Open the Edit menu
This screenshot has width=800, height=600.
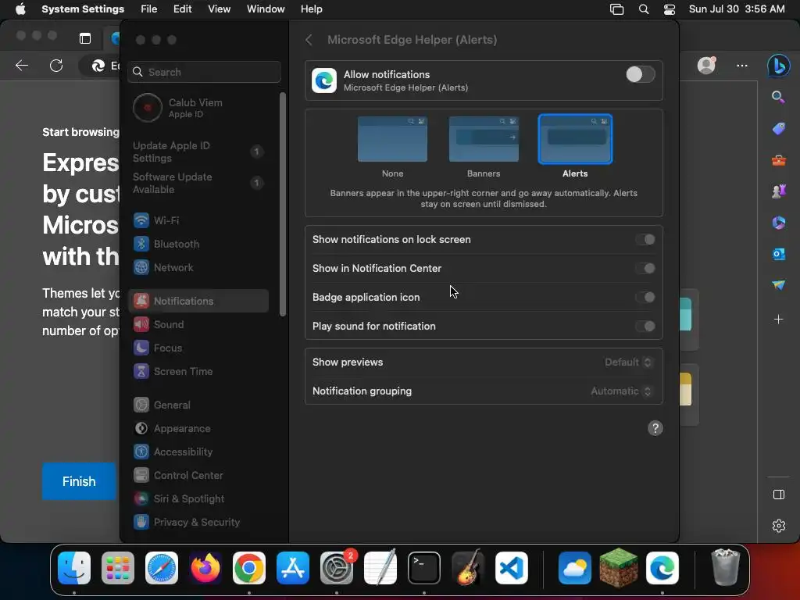(x=183, y=9)
